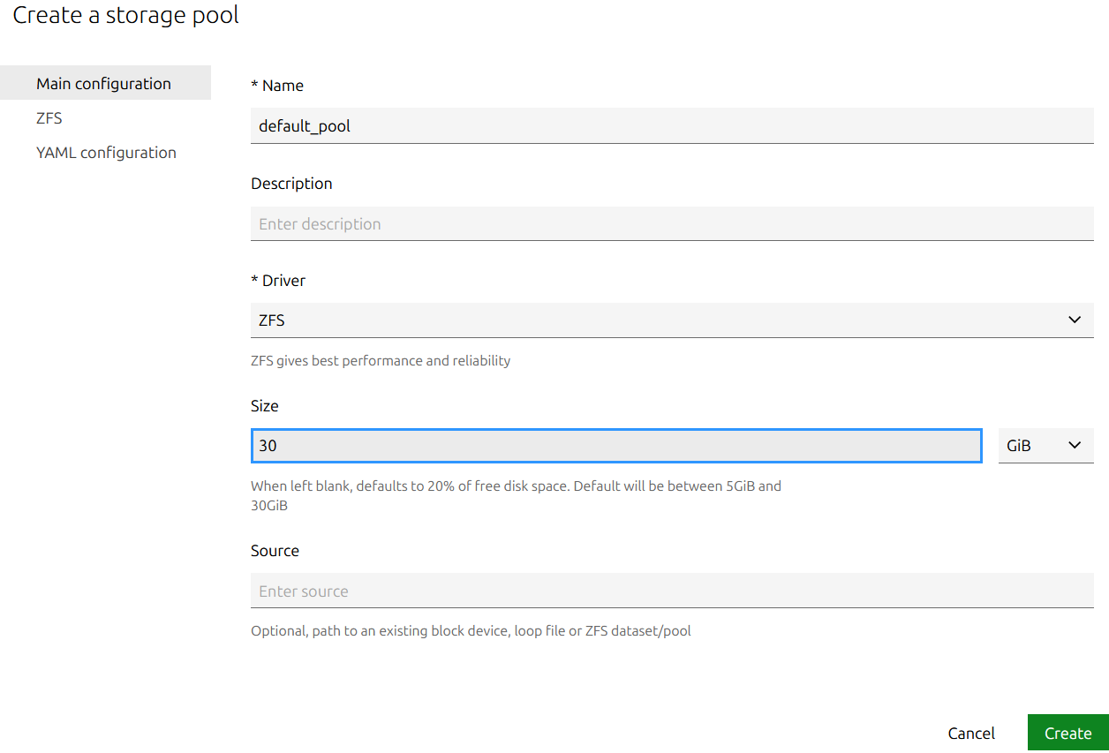Click the 'Create a storage pool' heading
This screenshot has height=753, width=1109.
[125, 15]
